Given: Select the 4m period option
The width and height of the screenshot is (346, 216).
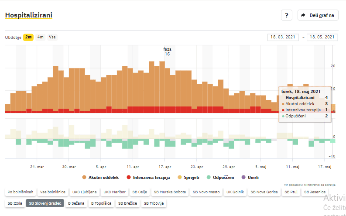Looking at the screenshot, I should 41,37.
